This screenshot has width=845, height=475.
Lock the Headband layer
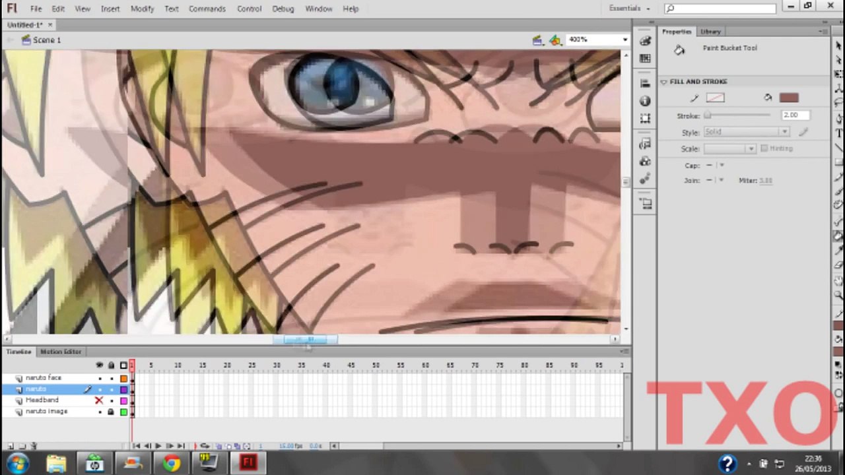pyautogui.click(x=111, y=400)
